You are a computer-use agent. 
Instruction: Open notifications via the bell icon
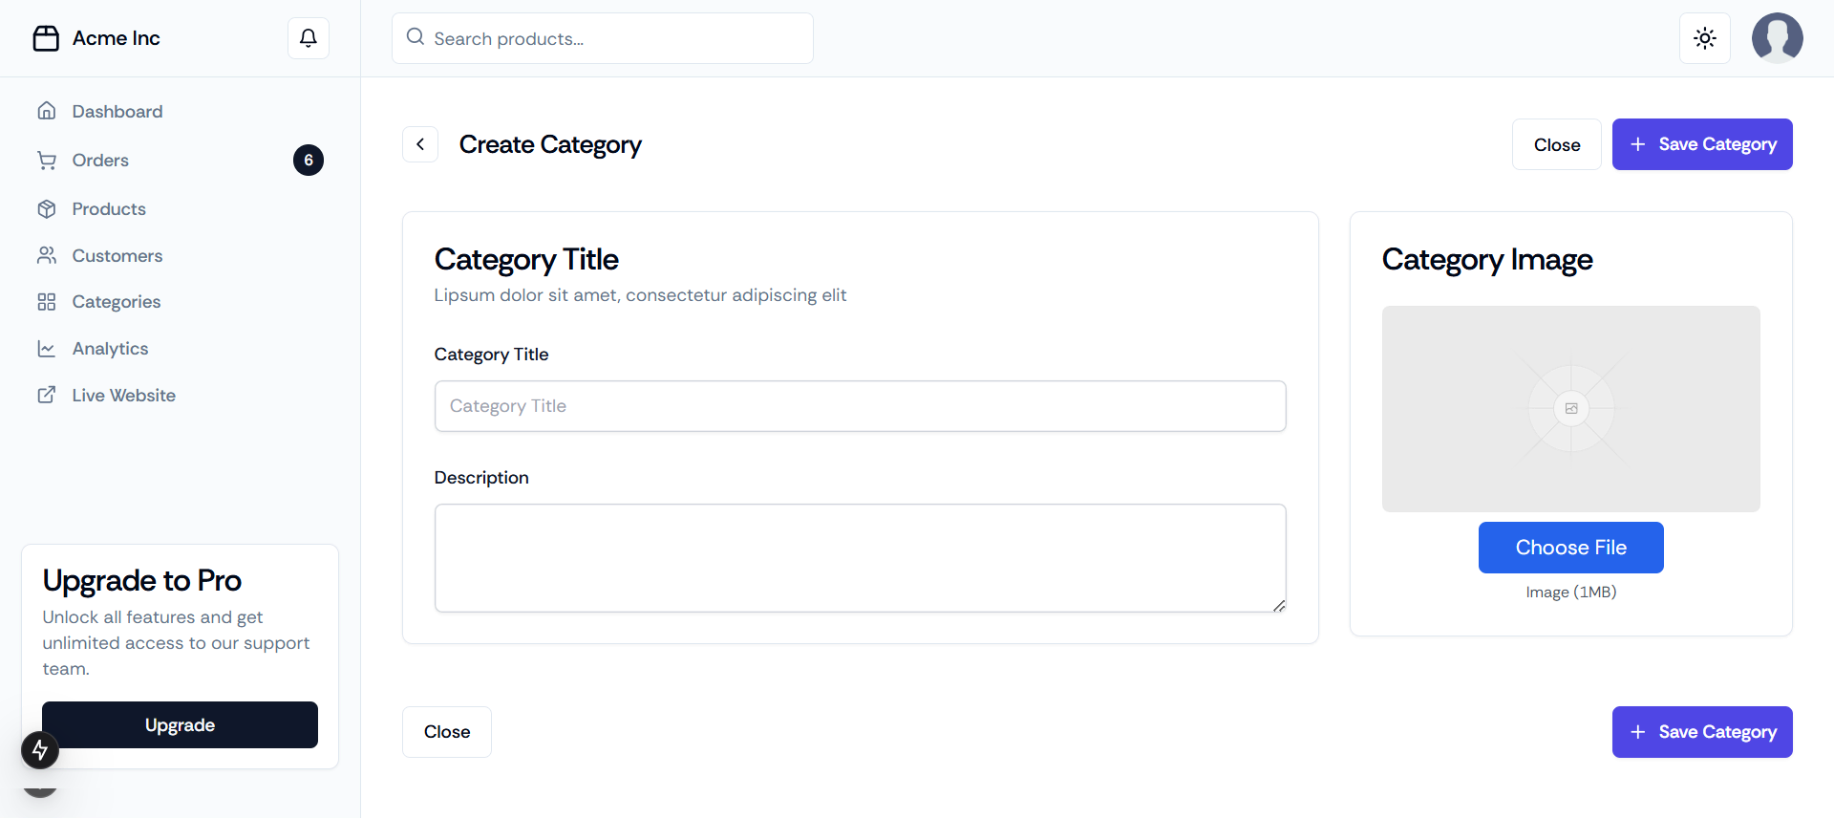(x=308, y=37)
